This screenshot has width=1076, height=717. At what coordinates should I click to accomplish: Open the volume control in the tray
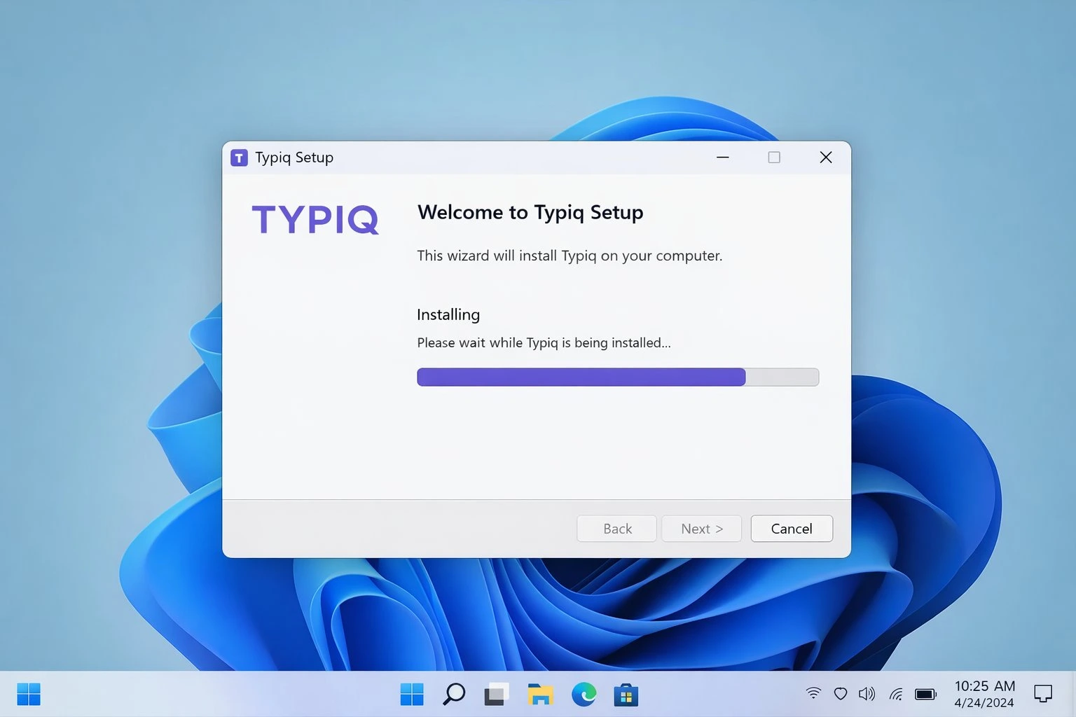867,692
